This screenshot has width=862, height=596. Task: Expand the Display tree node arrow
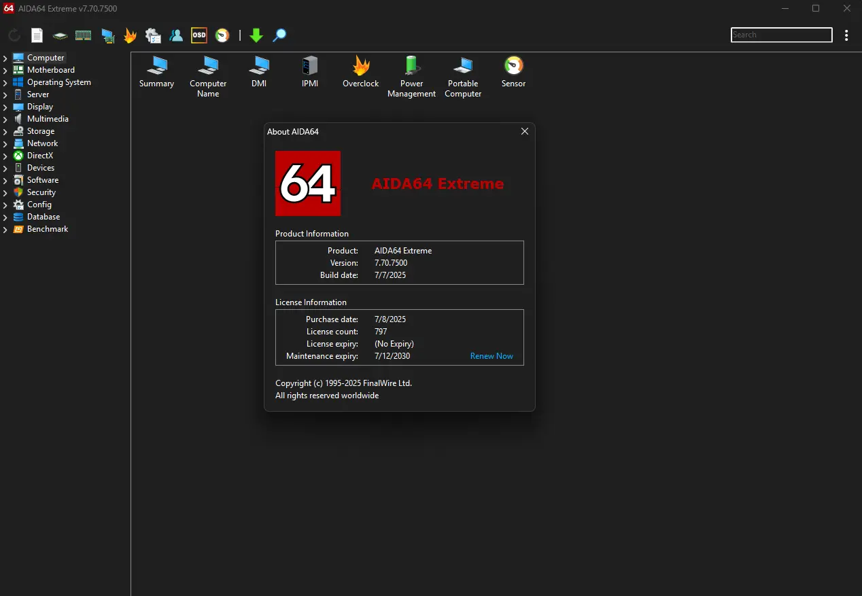pos(5,107)
